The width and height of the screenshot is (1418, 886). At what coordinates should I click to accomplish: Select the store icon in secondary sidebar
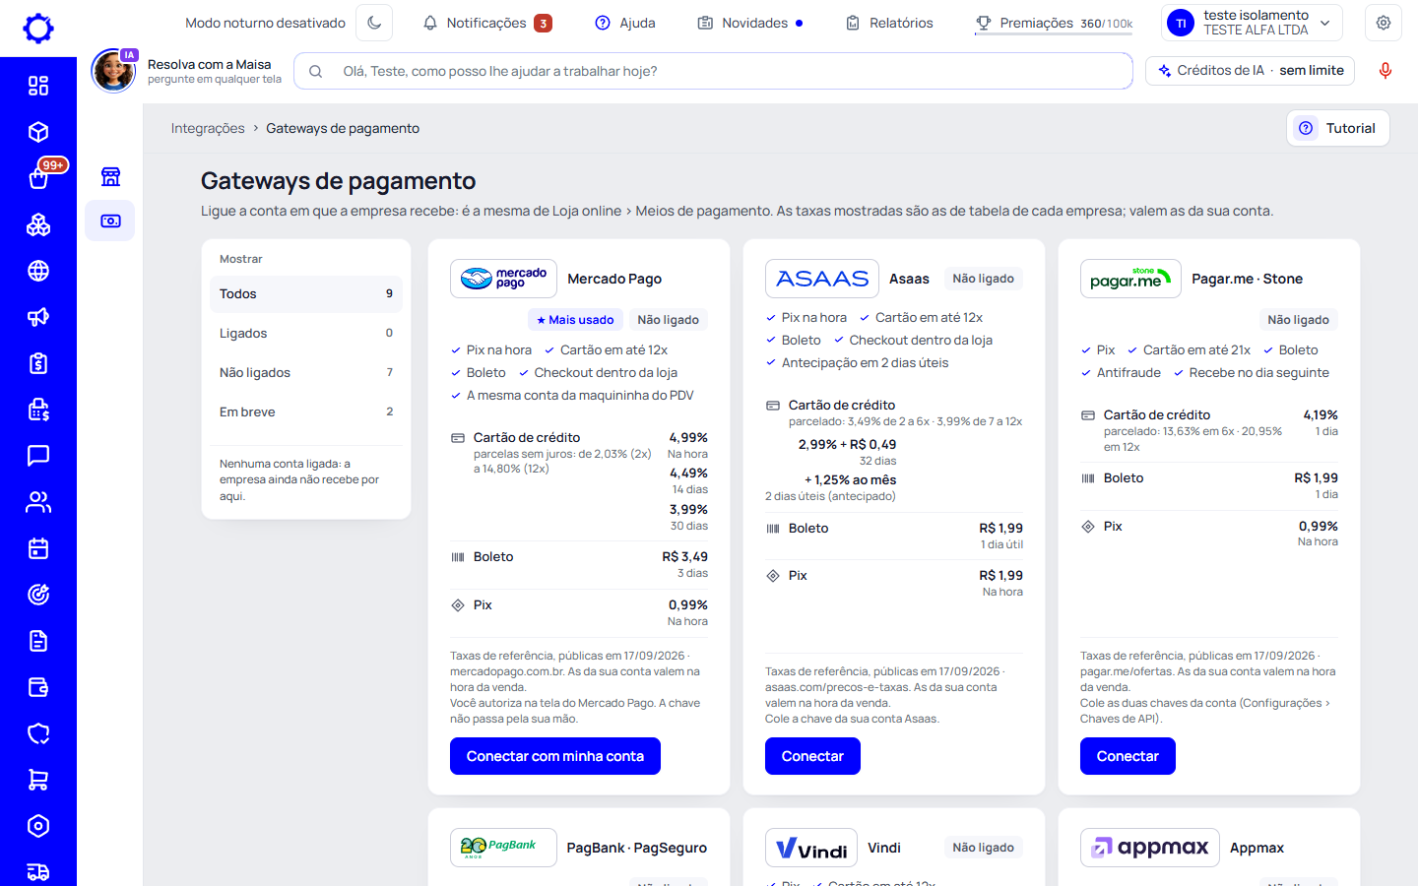[x=110, y=176]
